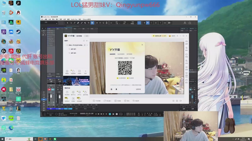Open the Studio One home Start page icon

pos(190,23)
